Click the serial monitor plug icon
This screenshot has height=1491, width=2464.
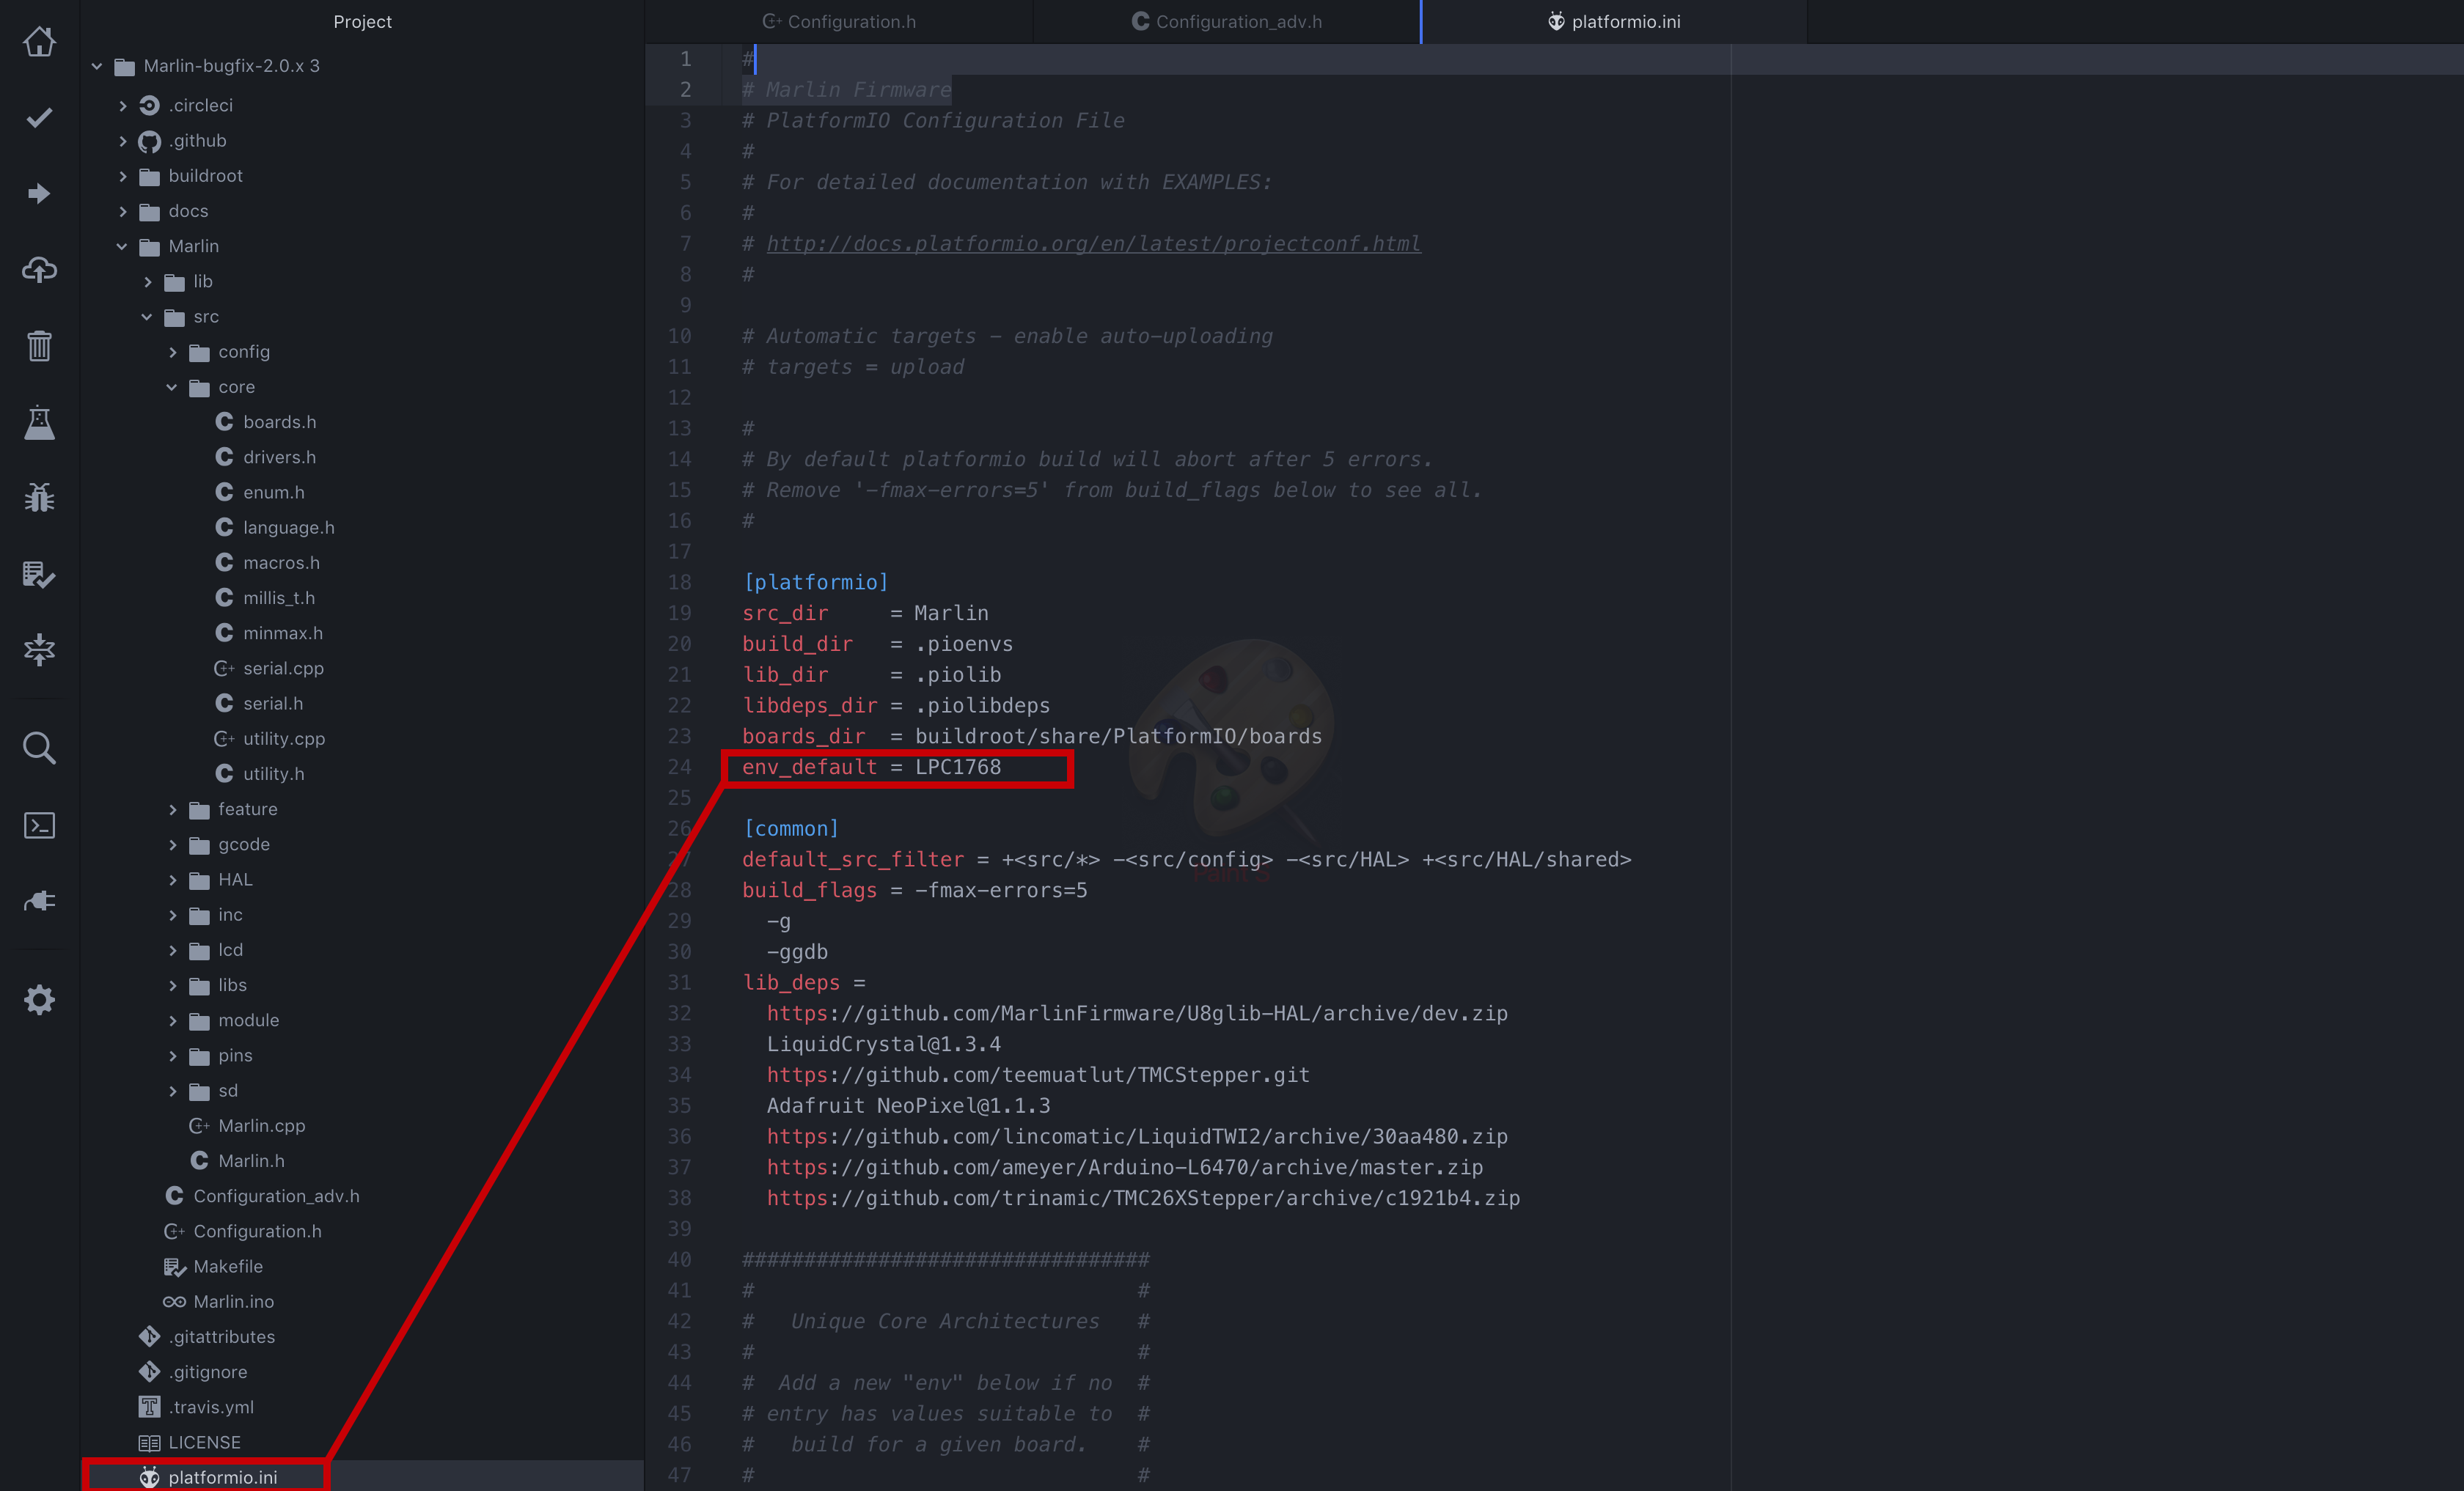(x=39, y=902)
